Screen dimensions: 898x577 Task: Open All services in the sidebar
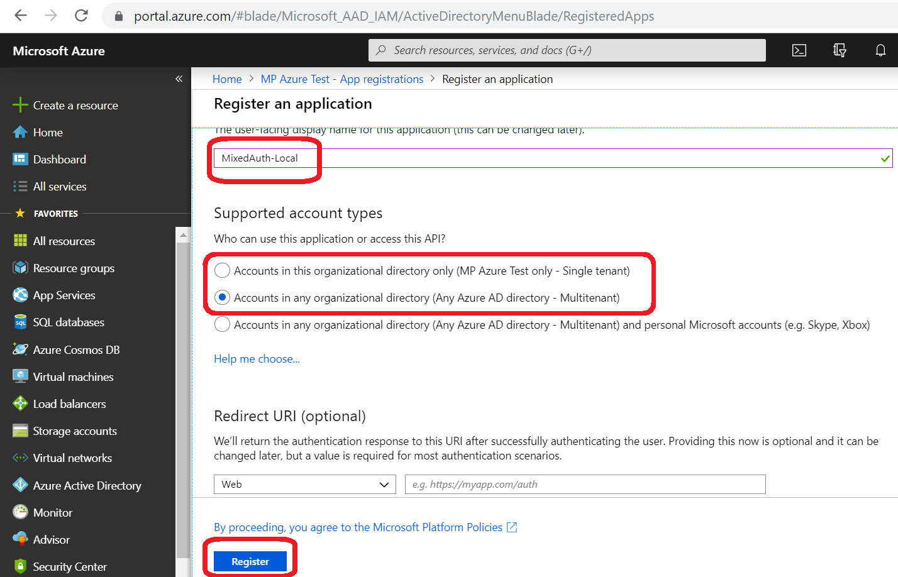[x=60, y=187]
